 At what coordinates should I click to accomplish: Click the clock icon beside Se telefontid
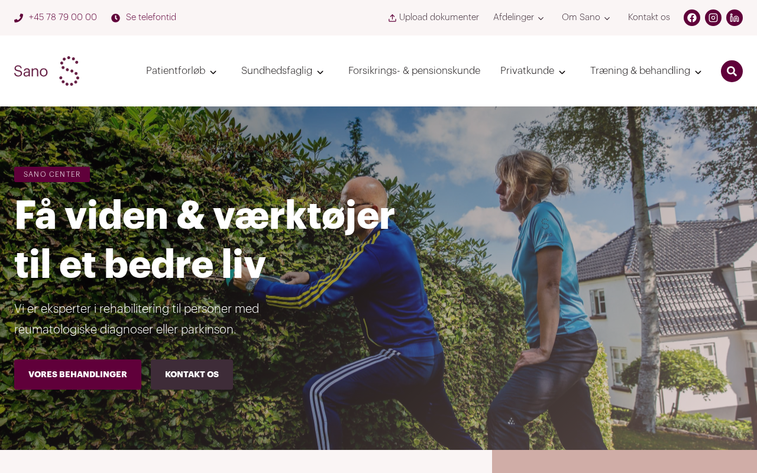[115, 18]
